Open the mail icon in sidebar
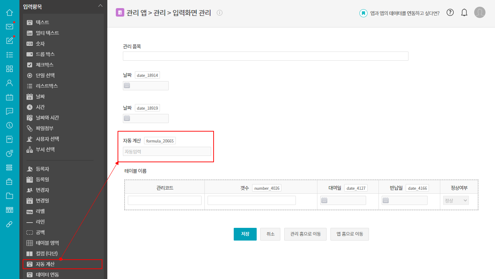 coord(10,26)
